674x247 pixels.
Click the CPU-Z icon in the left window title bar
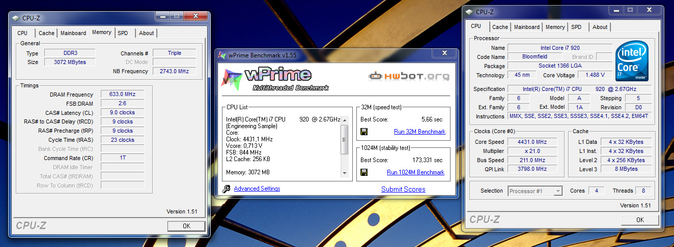[x=16, y=18]
